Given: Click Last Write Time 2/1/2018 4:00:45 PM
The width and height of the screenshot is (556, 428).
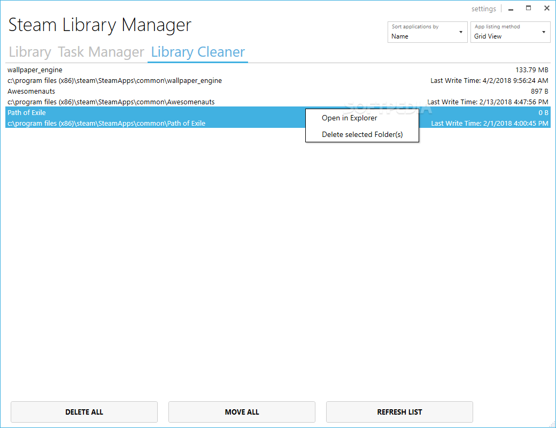Looking at the screenshot, I should (490, 123).
